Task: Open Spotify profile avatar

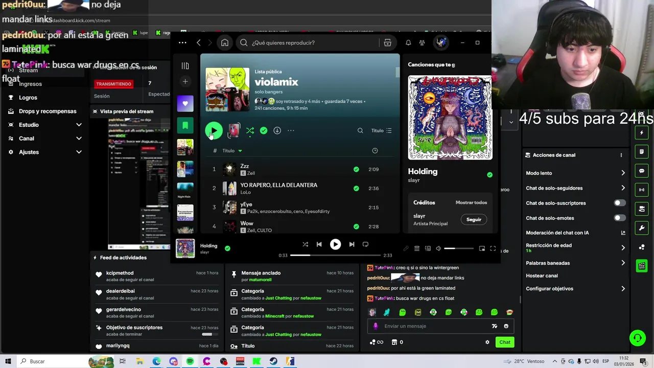Action: [441, 42]
